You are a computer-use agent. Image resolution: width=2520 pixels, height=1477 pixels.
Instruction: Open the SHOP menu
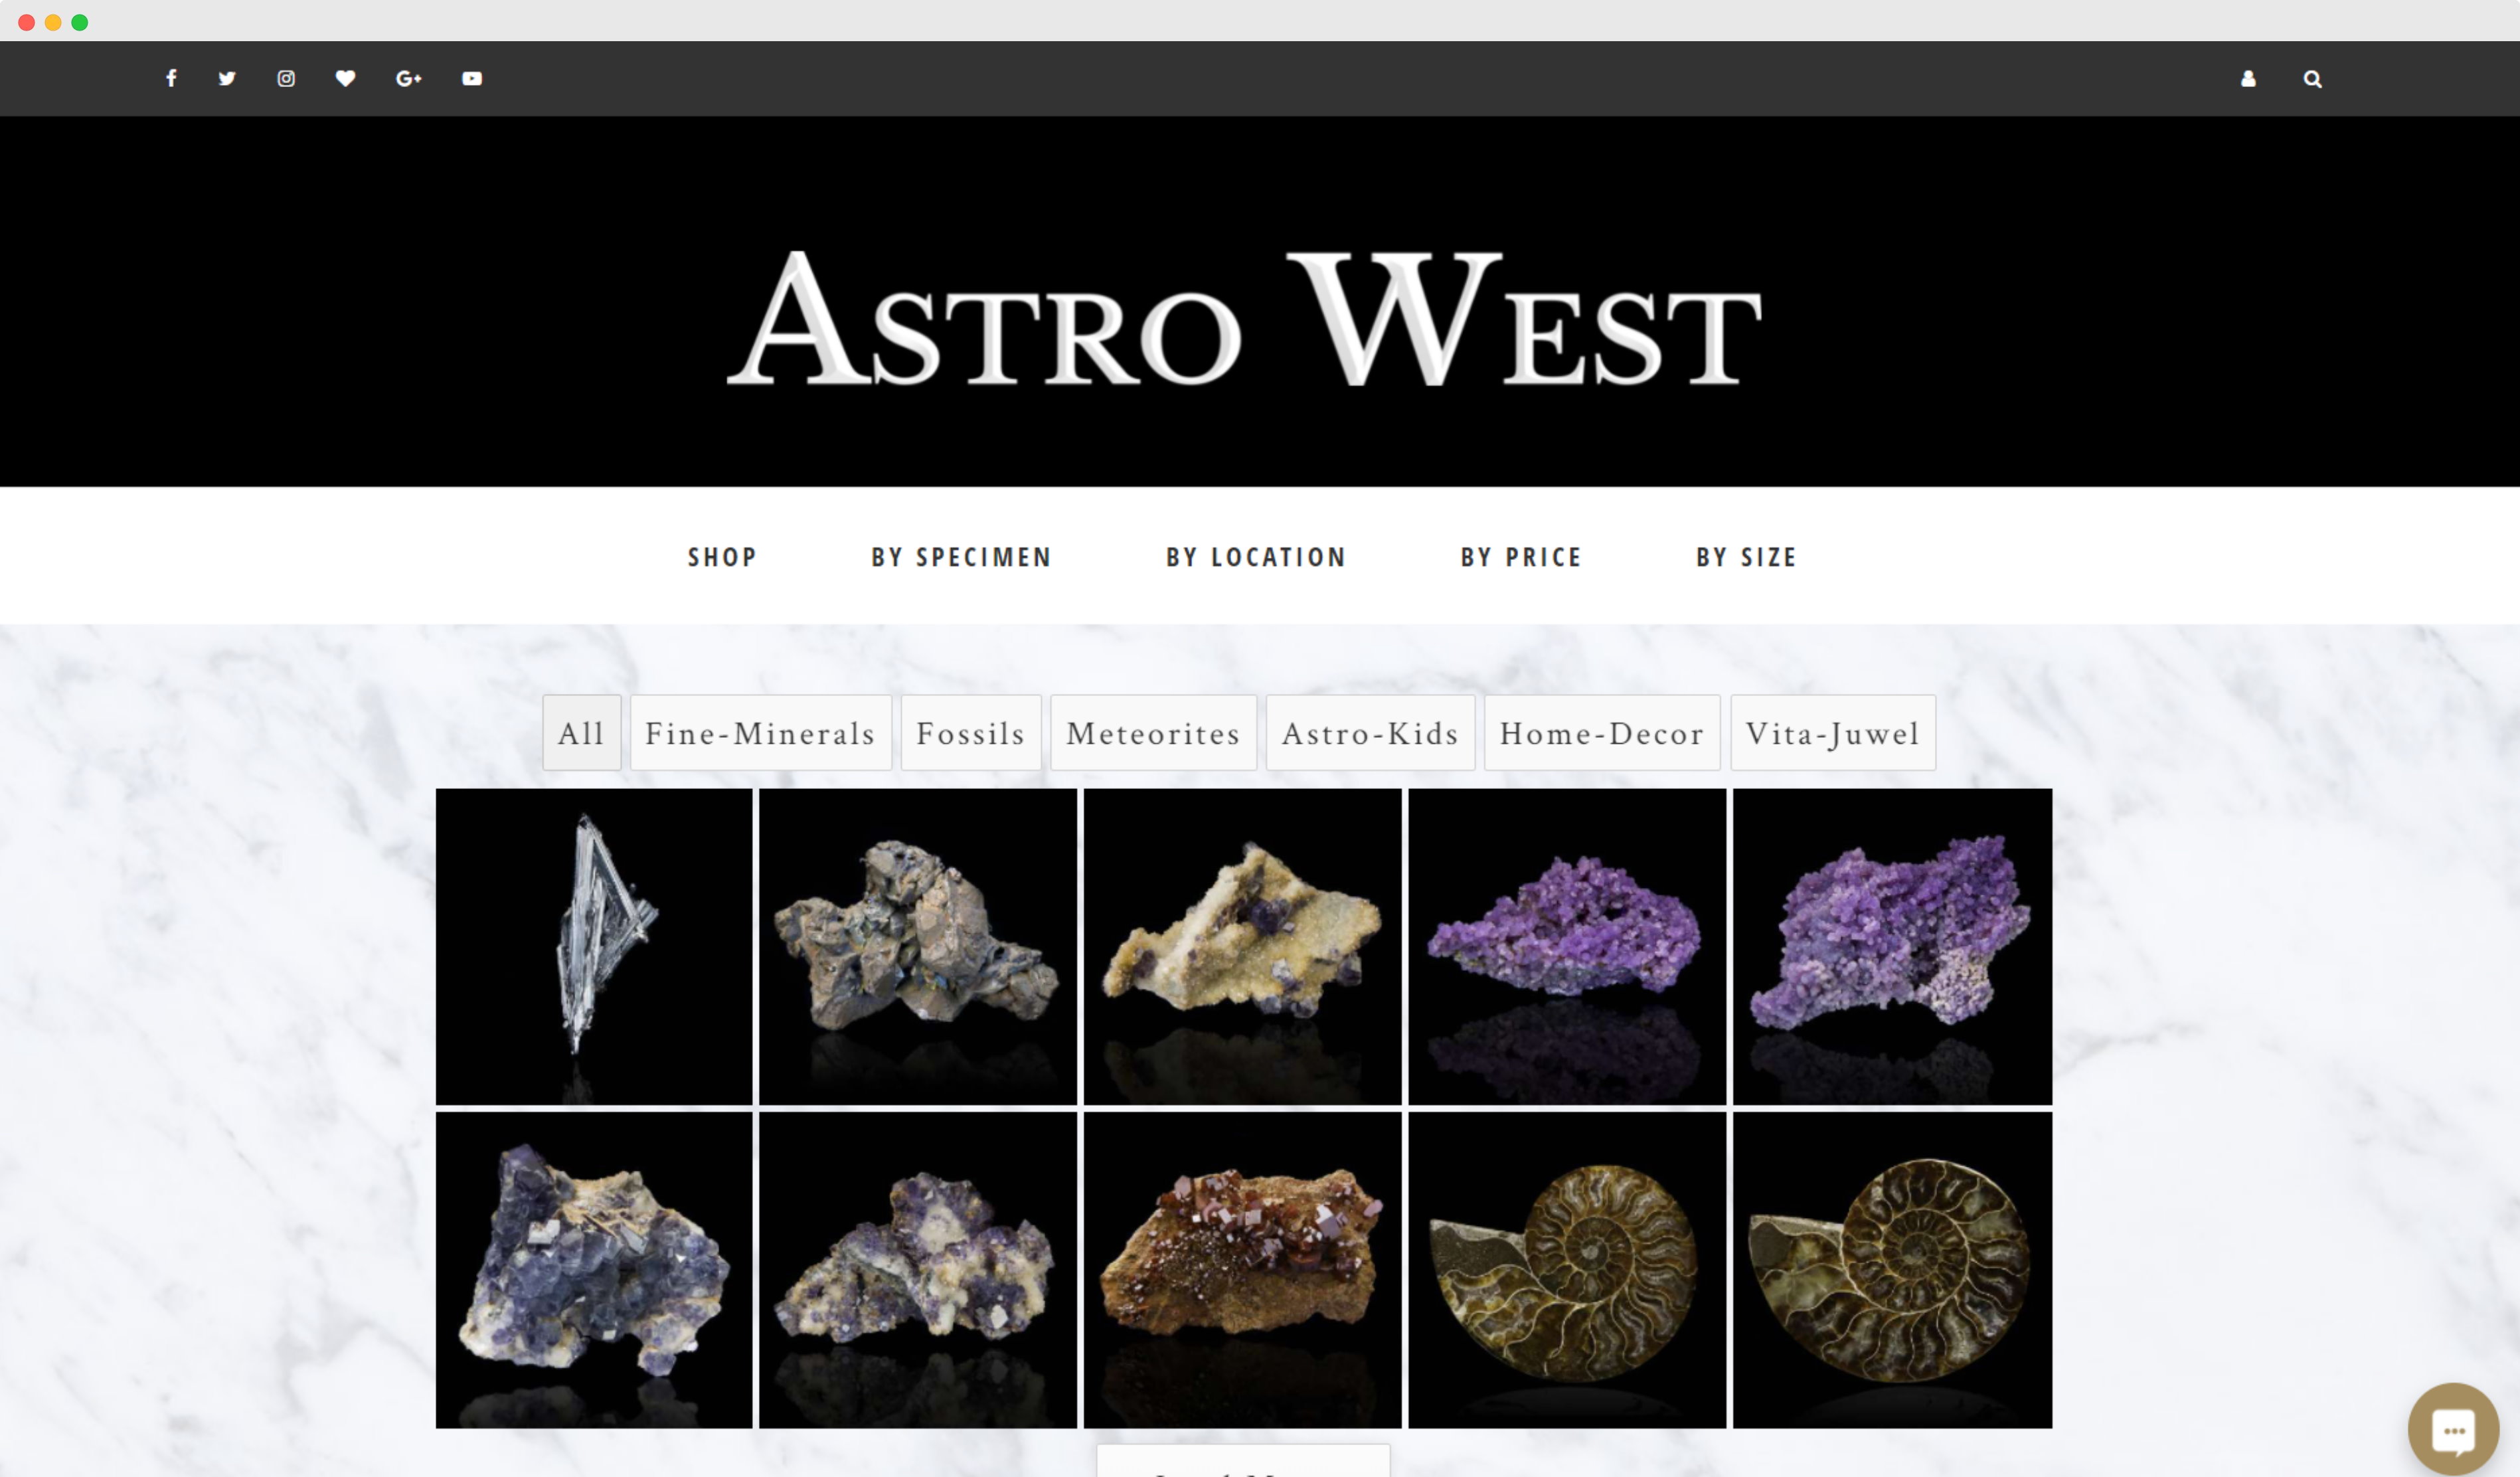722,557
